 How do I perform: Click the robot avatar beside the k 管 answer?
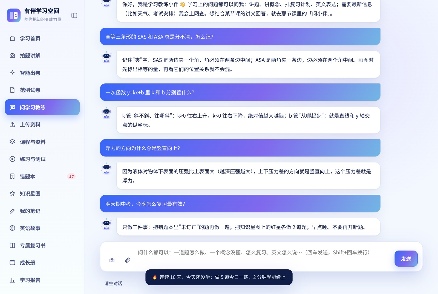(106, 113)
